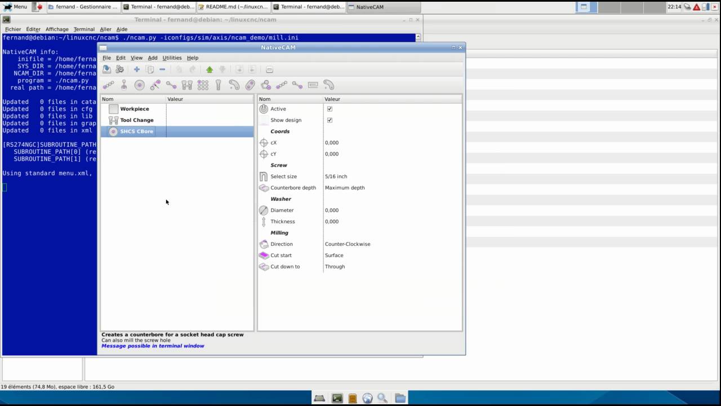Viewport: 721px width, 406px height.
Task: Click the folder icon in bottom dock
Action: click(400, 398)
